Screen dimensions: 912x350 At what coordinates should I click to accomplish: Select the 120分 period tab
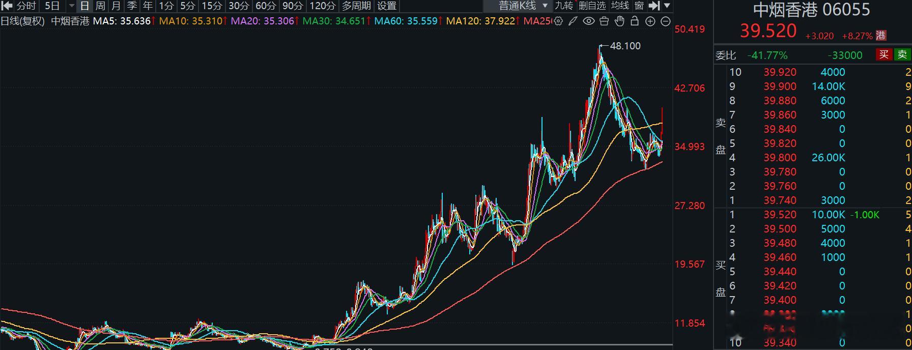click(322, 6)
